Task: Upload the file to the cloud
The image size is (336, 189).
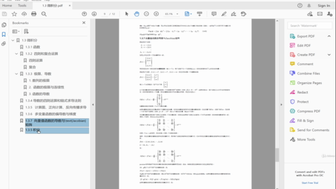Action: tap(24, 14)
